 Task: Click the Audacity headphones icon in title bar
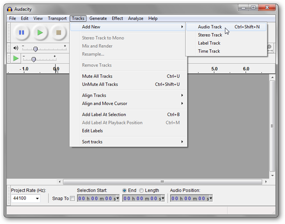(x=10, y=9)
